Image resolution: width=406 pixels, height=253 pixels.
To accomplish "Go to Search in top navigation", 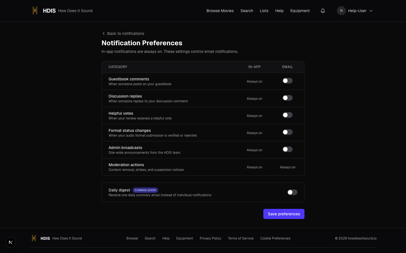I will click(x=247, y=11).
